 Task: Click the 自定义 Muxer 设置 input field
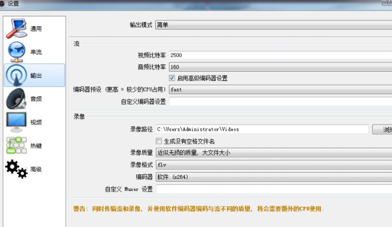coord(274,189)
